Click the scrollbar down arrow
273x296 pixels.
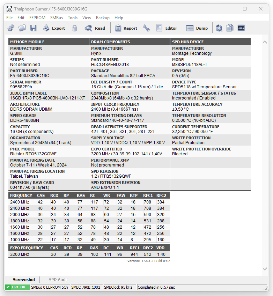click(265, 269)
